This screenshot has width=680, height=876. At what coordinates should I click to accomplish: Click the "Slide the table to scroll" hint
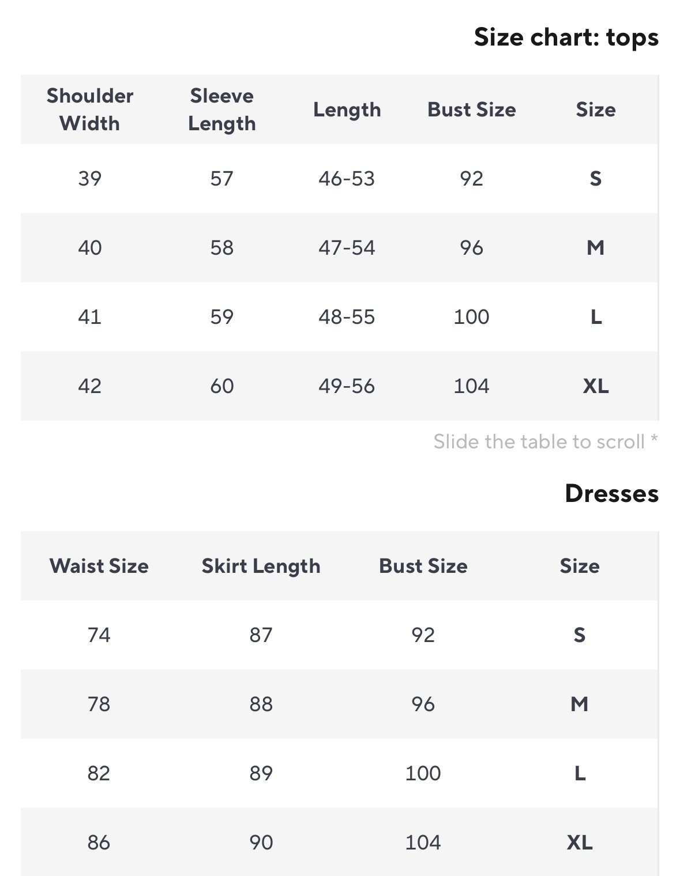coord(545,442)
